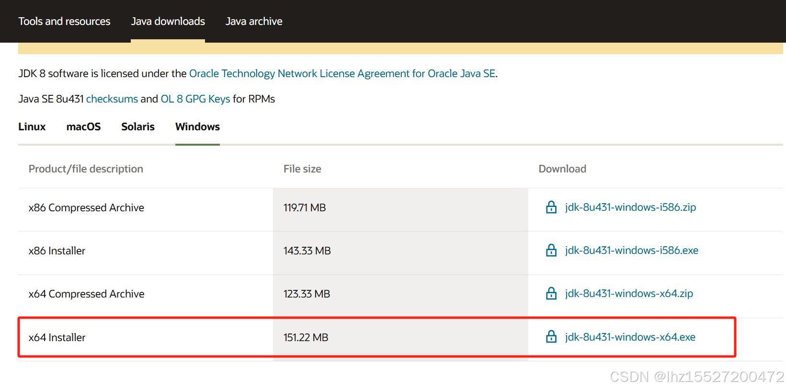
Task: Click lock icon beside jdk-8u431-windows-i586.zip
Action: (x=551, y=207)
